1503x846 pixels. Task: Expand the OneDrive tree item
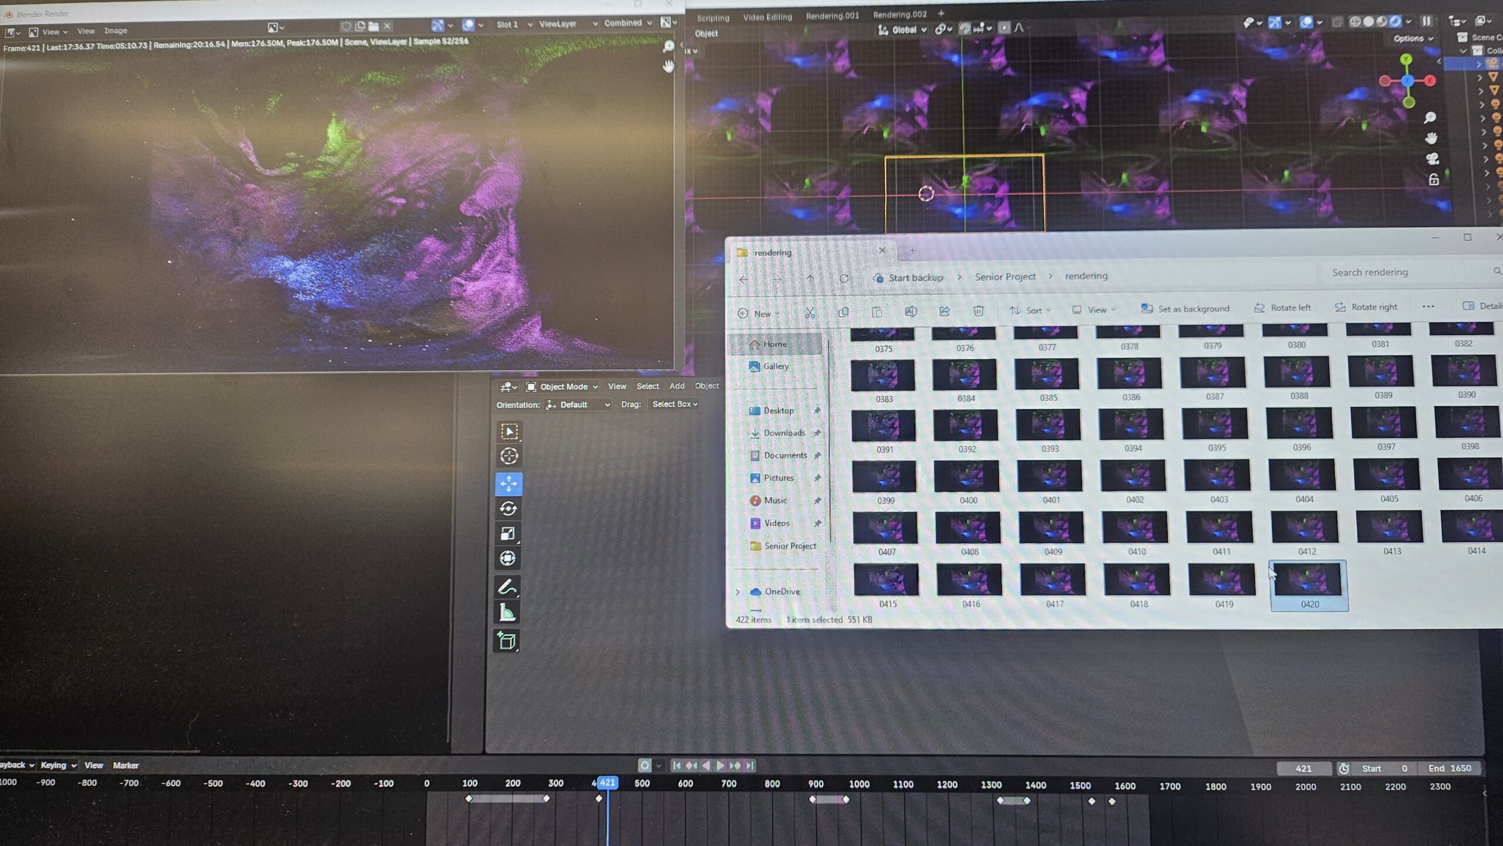[x=738, y=592]
